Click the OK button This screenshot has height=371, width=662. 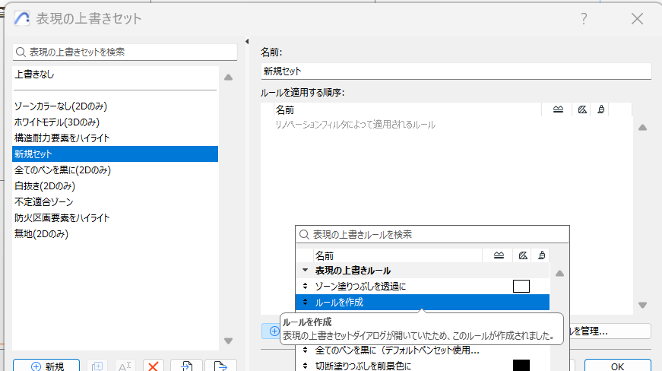[618, 366]
